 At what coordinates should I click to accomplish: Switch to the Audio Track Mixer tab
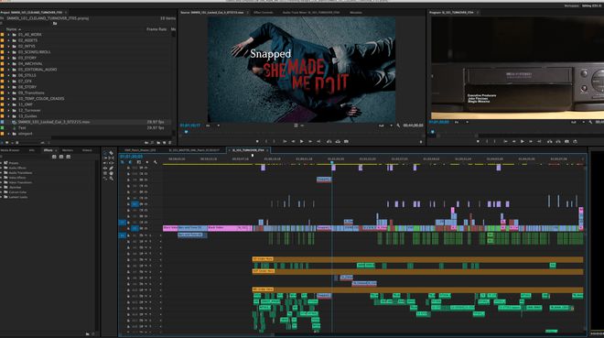pos(311,12)
